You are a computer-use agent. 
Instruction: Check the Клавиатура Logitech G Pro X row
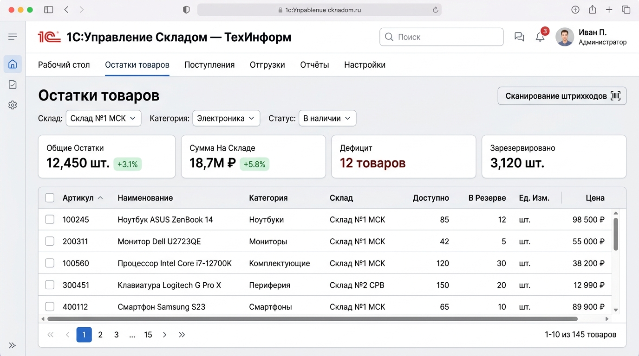pos(50,285)
